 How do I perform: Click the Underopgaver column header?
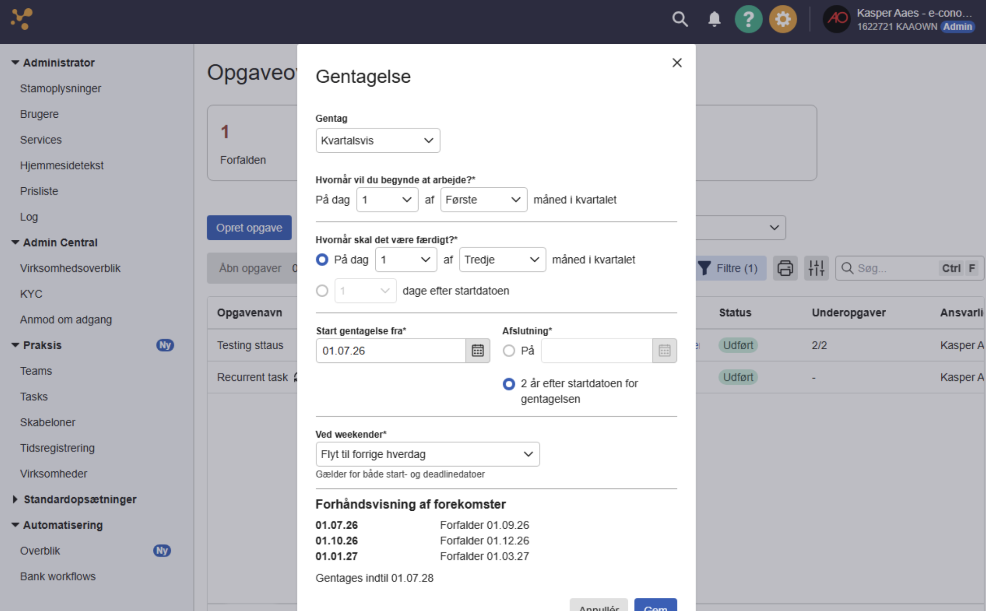(x=848, y=313)
